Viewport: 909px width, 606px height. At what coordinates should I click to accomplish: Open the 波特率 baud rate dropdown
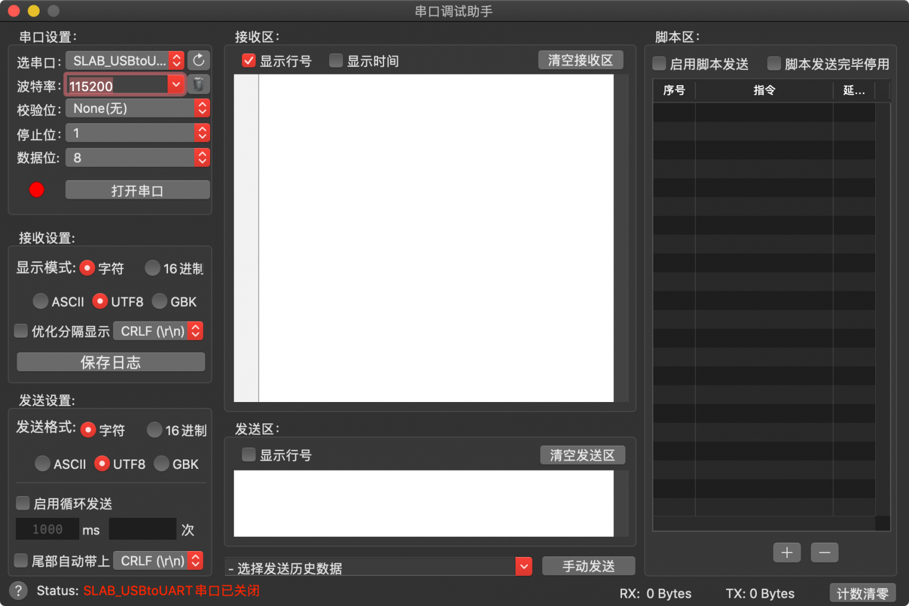pyautogui.click(x=175, y=85)
